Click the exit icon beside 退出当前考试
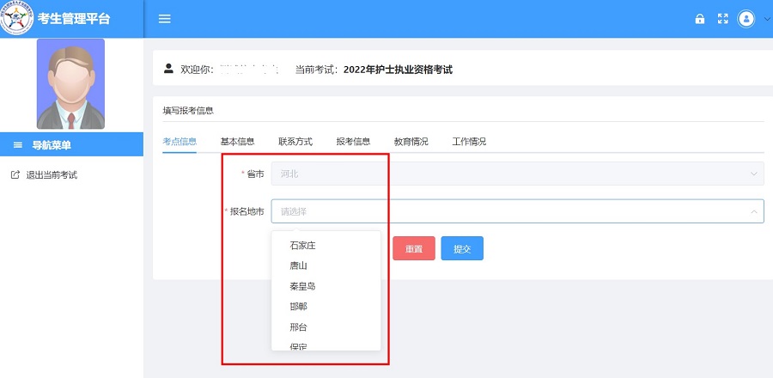 click(15, 174)
